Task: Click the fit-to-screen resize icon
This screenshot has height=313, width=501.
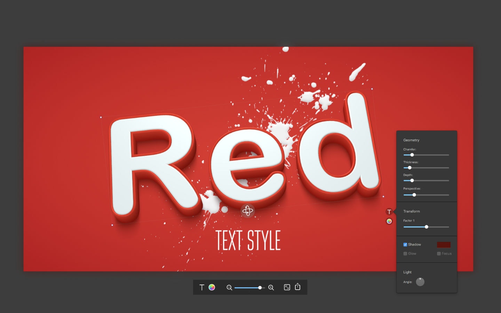Action: pos(287,287)
